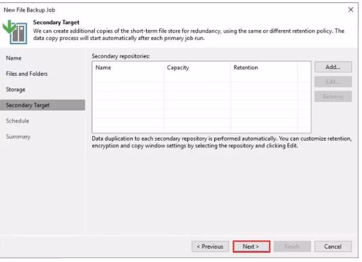Go back with the Previous button
The image size is (362, 262).
(211, 246)
